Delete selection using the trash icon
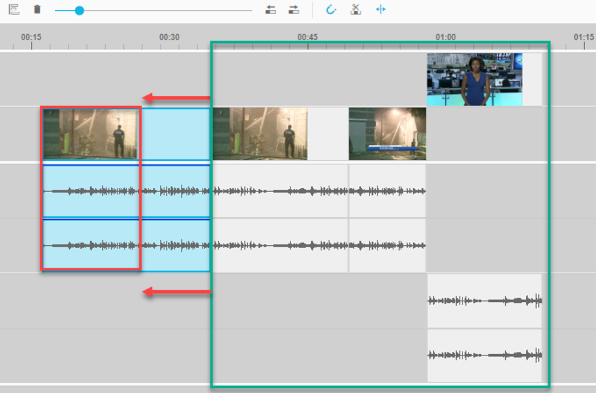The height and width of the screenshot is (393, 596). coord(37,9)
